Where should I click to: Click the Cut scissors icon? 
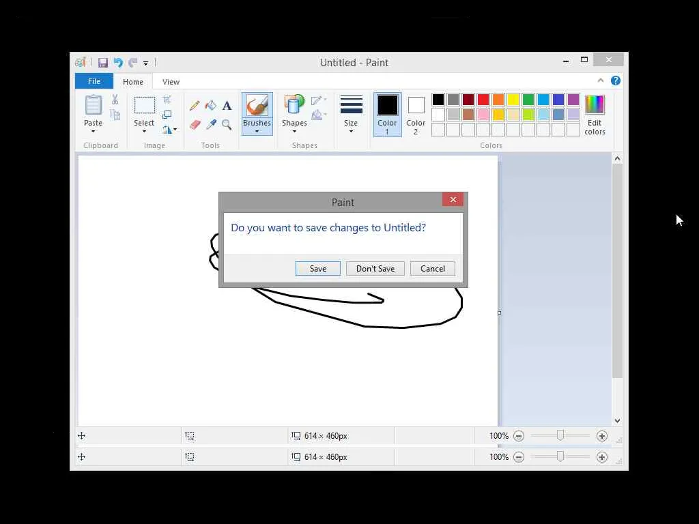115,100
